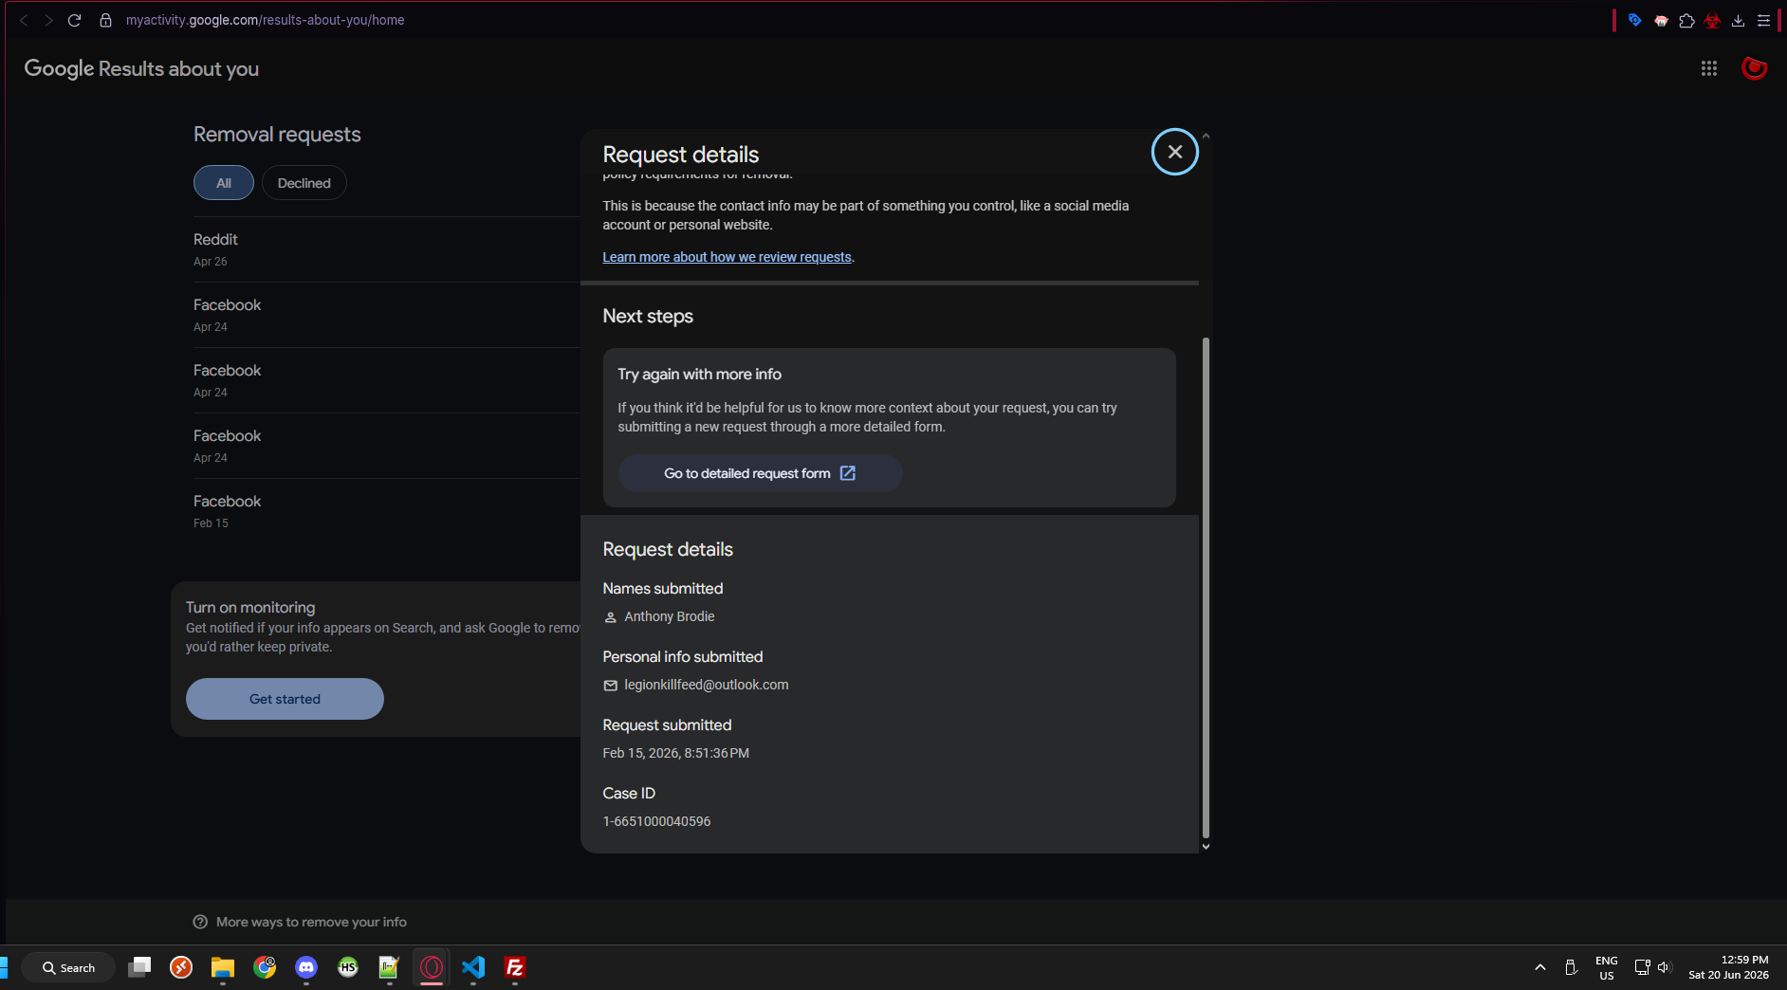Open the volume control tray icon
1787x990 pixels.
click(1664, 967)
